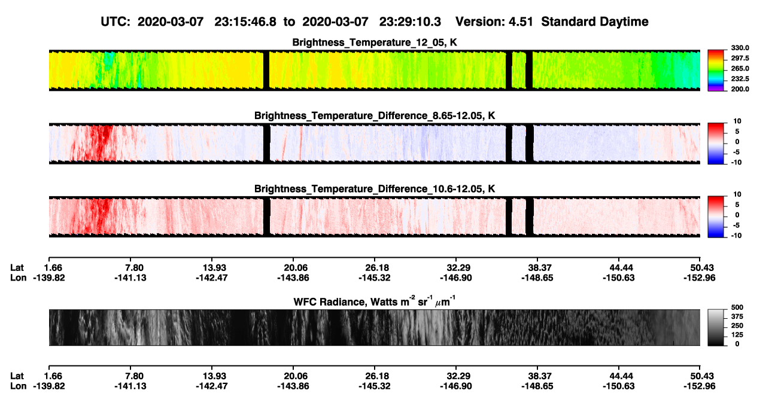This screenshot has height=399, width=778.
Task: Select the 10.6-12.05 temperature difference image panel
Action: 374,217
